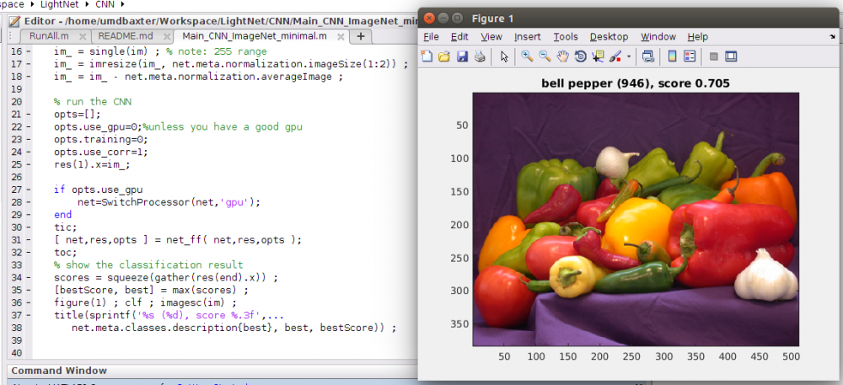Activate the Zoom Out magnifier tool

pos(545,56)
